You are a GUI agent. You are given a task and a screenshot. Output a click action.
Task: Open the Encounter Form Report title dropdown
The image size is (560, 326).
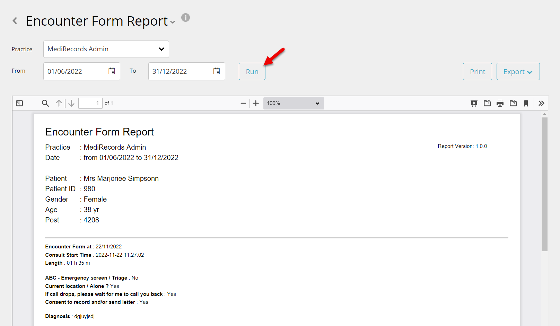pyautogui.click(x=172, y=22)
